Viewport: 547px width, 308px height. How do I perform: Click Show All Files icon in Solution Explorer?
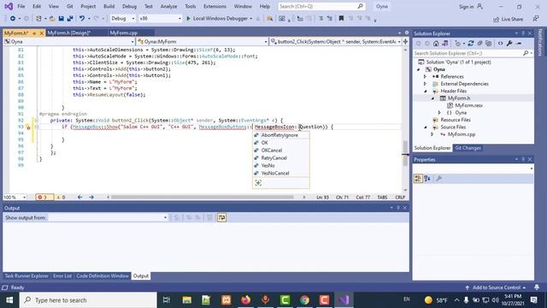pos(488,44)
